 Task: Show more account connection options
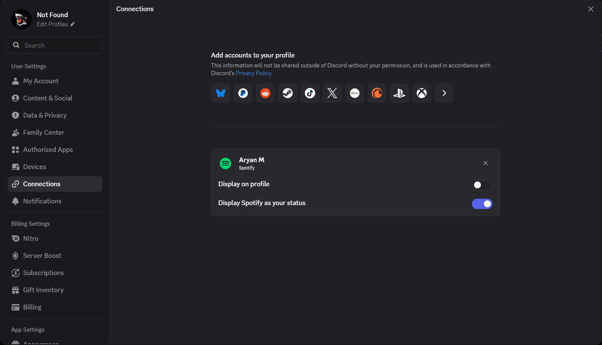[444, 93]
